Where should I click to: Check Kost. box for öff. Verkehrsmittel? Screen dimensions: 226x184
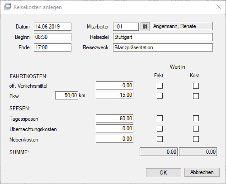pos(196,85)
